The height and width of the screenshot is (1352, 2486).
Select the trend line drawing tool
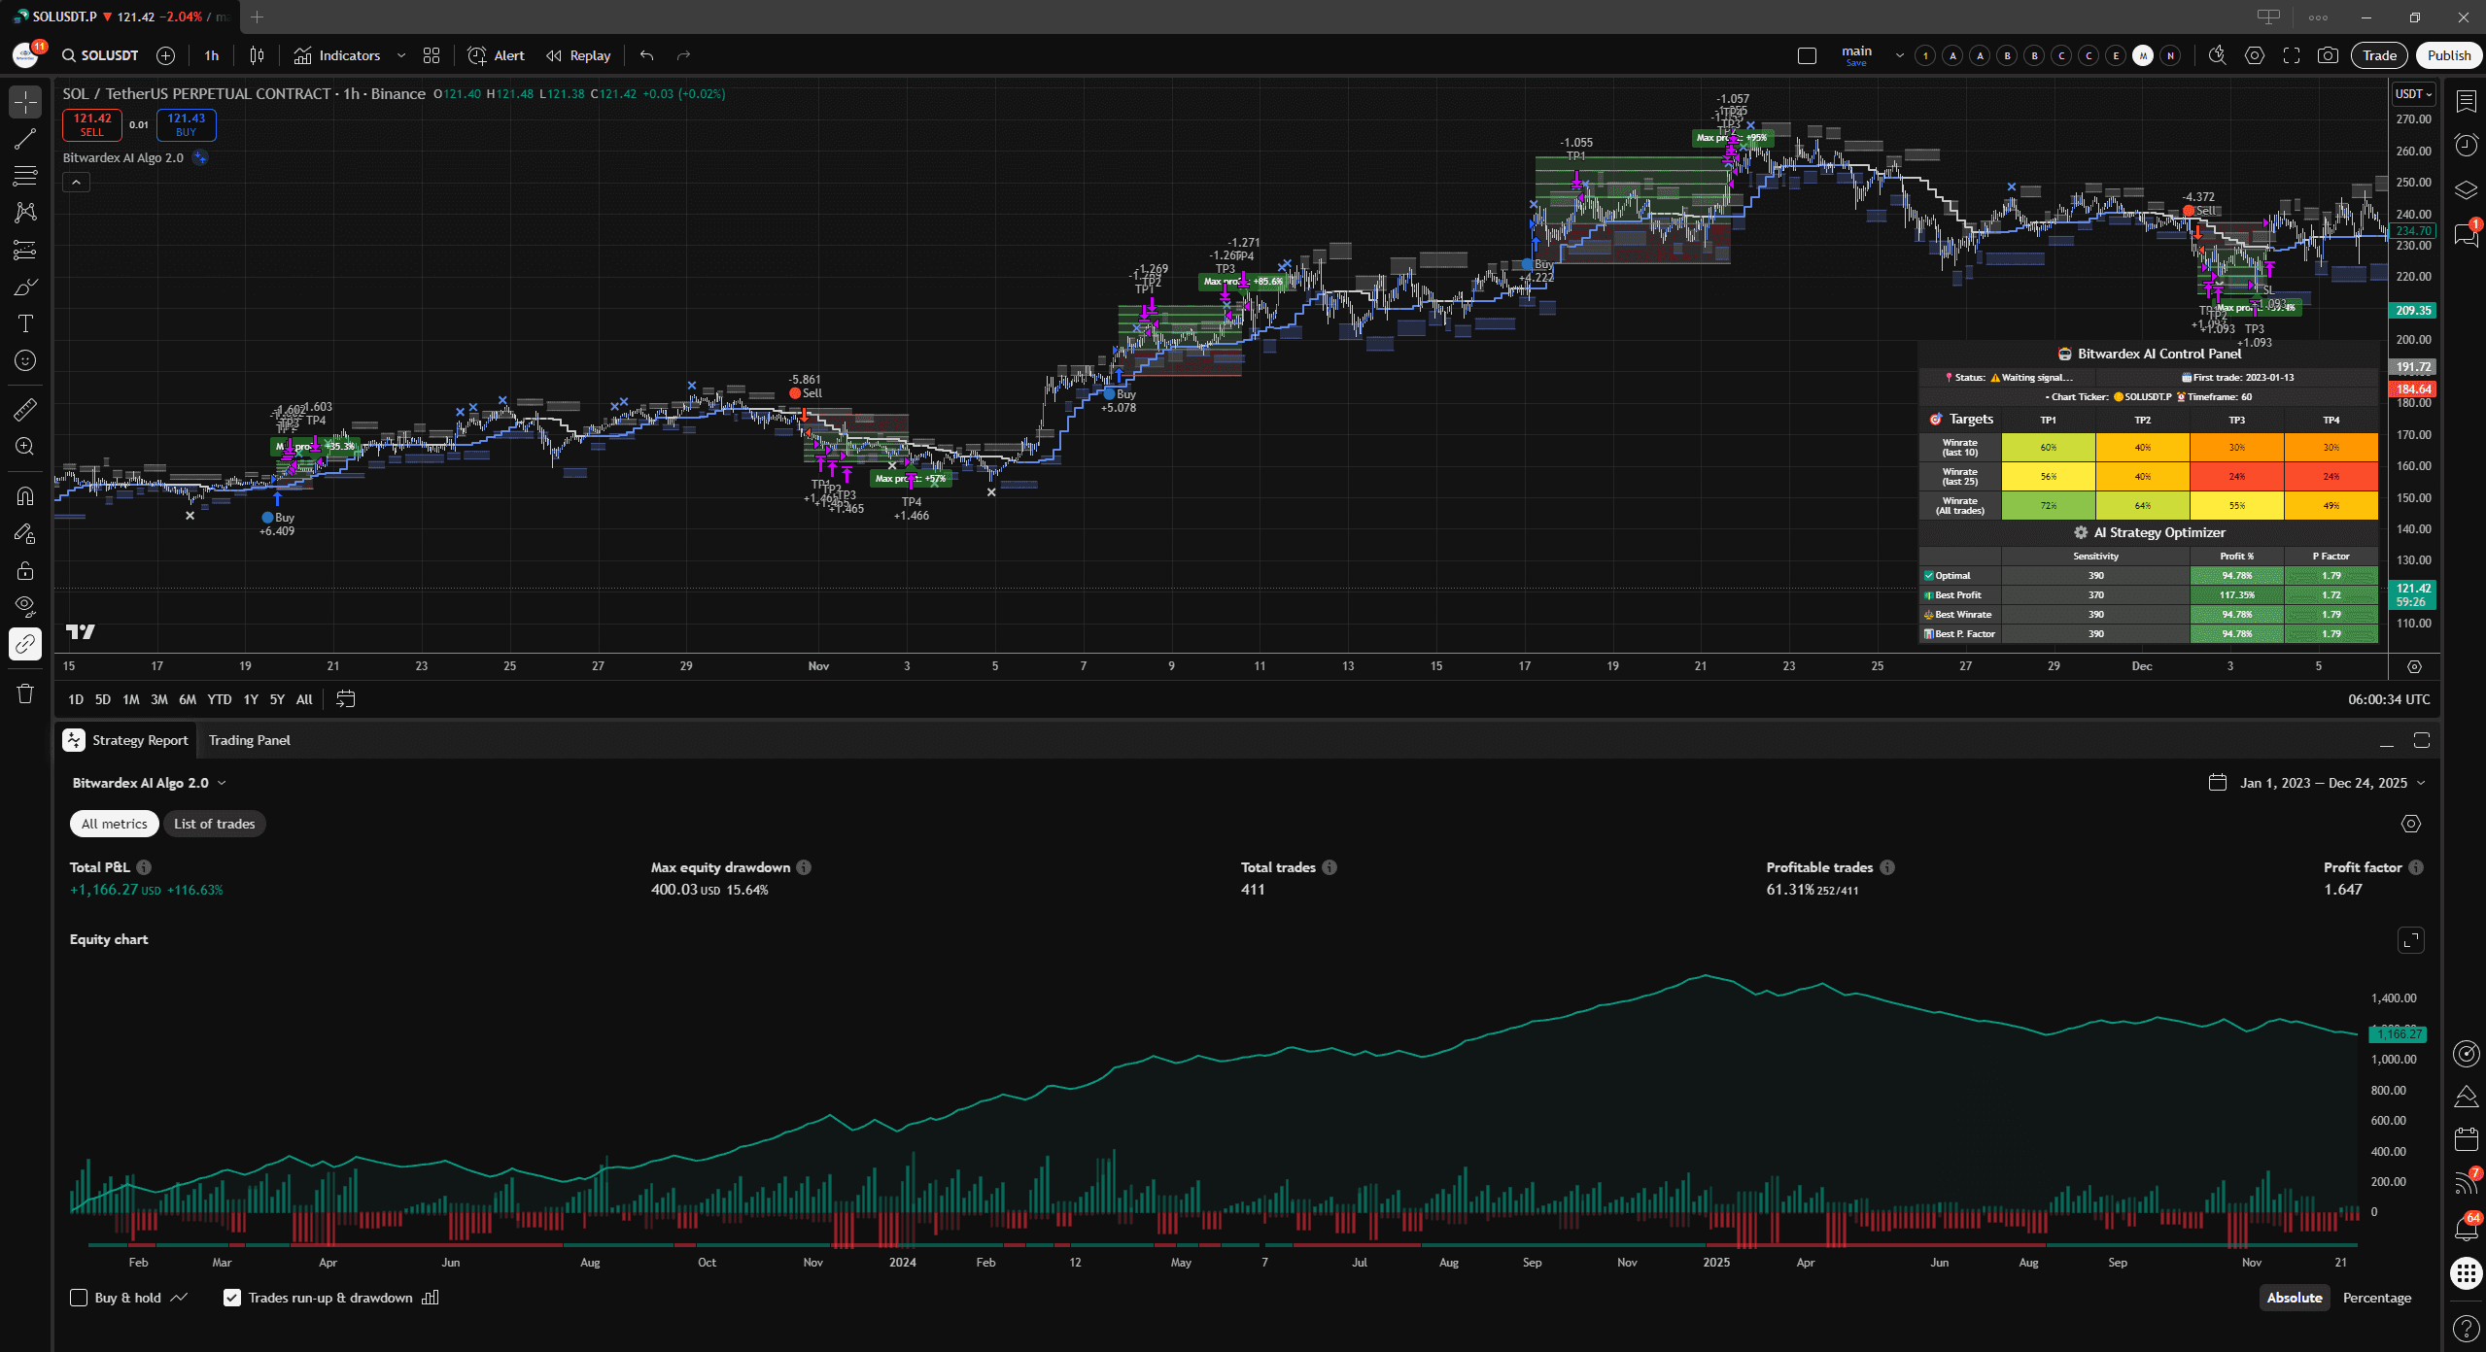[x=25, y=139]
